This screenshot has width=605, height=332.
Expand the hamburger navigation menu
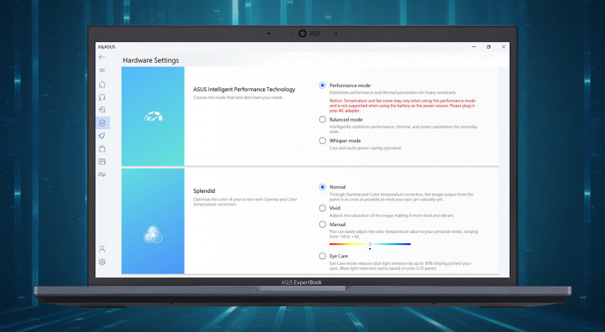coord(102,70)
